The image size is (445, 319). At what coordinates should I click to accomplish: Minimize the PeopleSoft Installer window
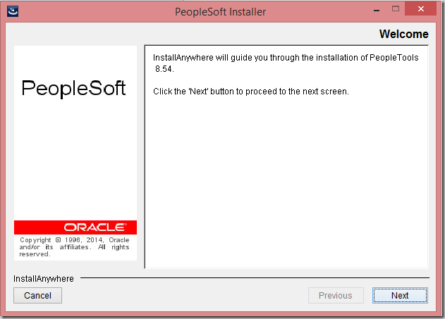point(377,10)
